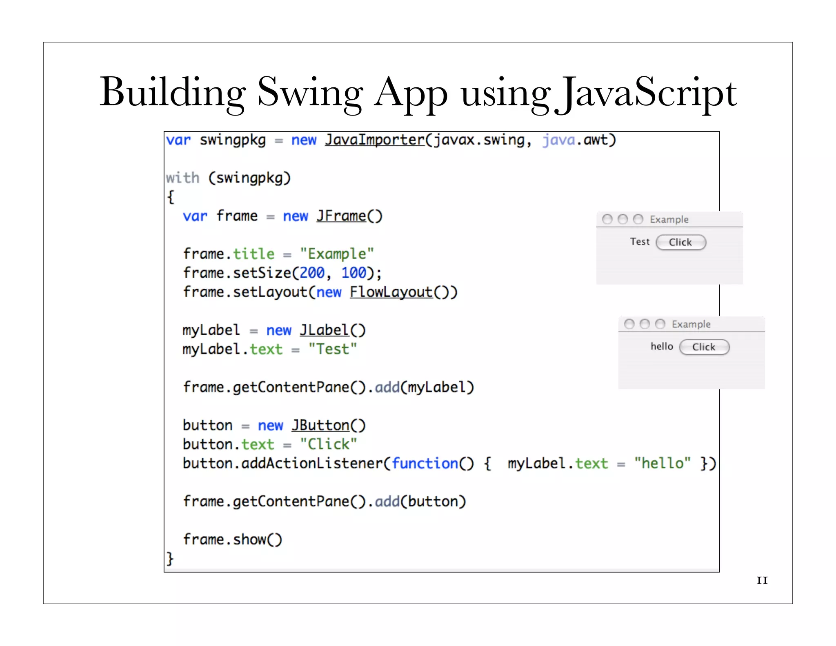Click the underlined JavaImporter class name
The height and width of the screenshot is (646, 836).
click(375, 140)
